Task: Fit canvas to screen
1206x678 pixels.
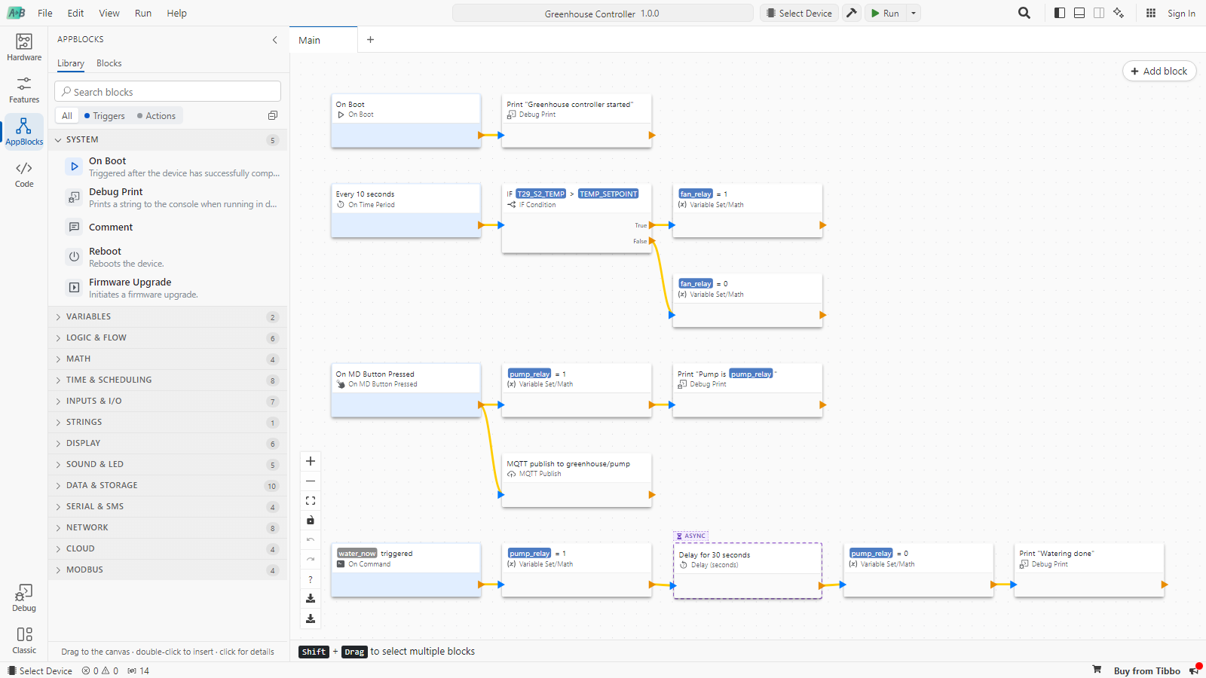Action: pos(311,500)
